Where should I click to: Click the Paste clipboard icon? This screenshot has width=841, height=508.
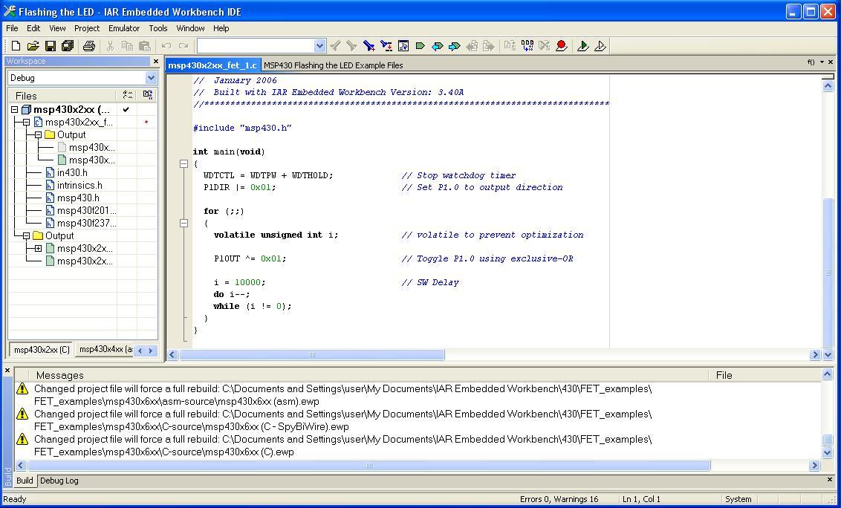(144, 46)
